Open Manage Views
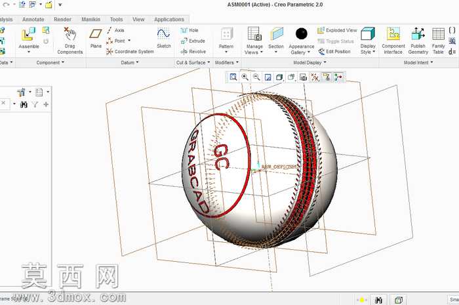459x305 pixels. coord(254,41)
